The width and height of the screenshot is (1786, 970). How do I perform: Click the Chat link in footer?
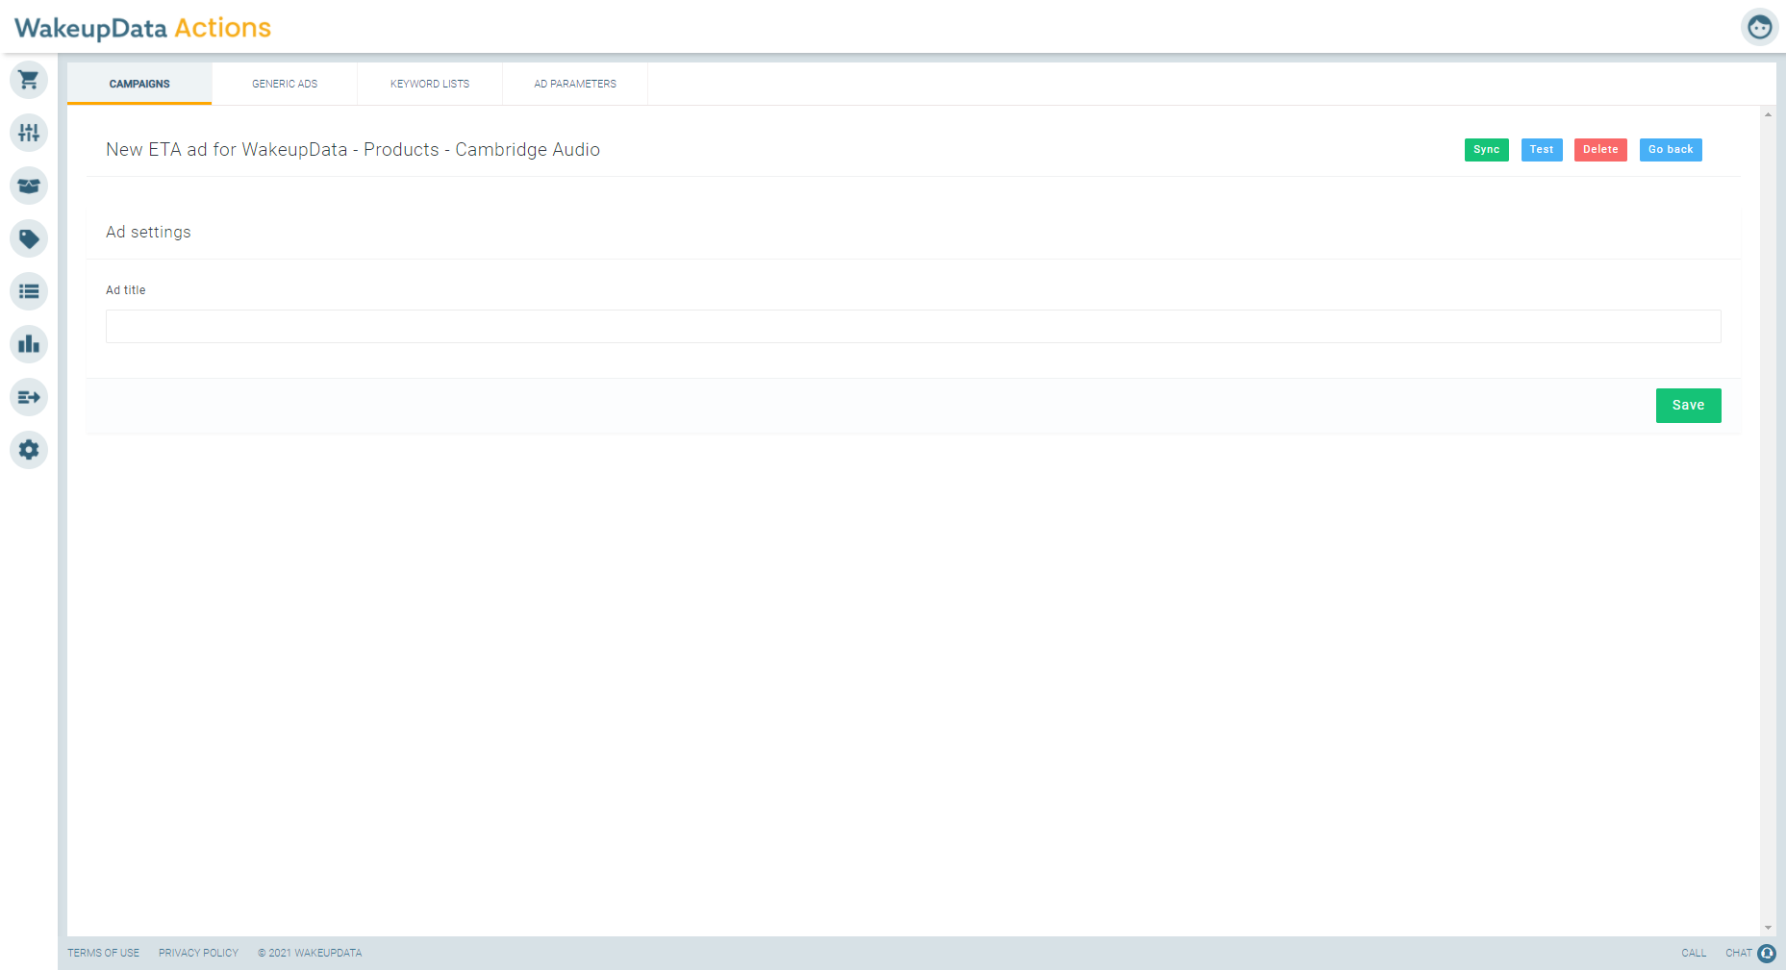pos(1738,953)
